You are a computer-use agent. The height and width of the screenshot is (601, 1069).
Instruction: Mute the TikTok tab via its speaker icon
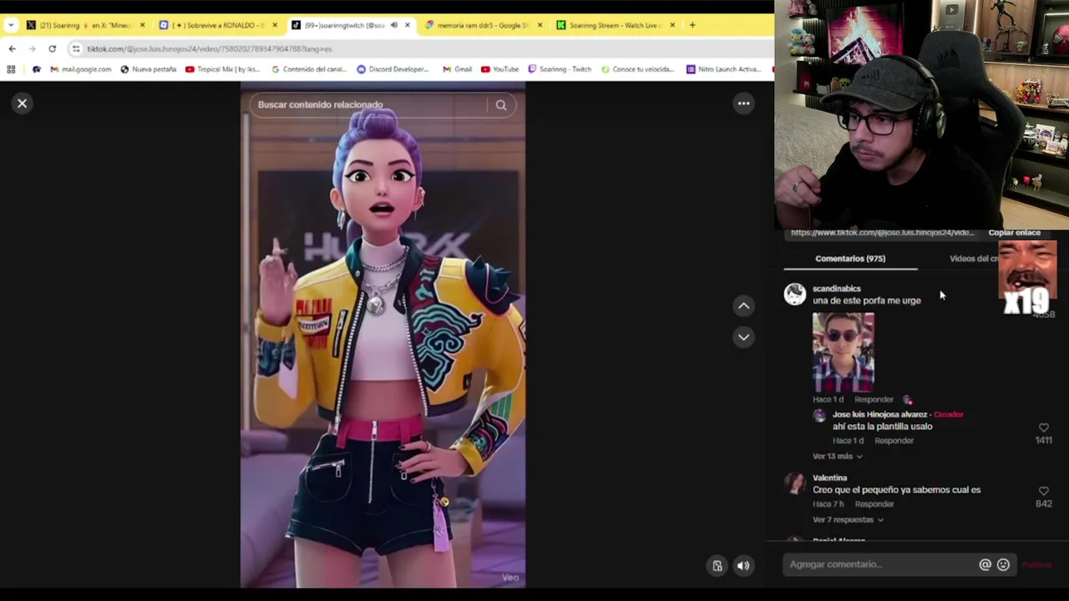click(x=393, y=25)
